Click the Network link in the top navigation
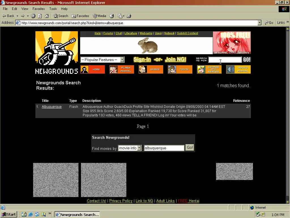Image resolution: width=290 pixels, height=218 pixels. (169, 33)
